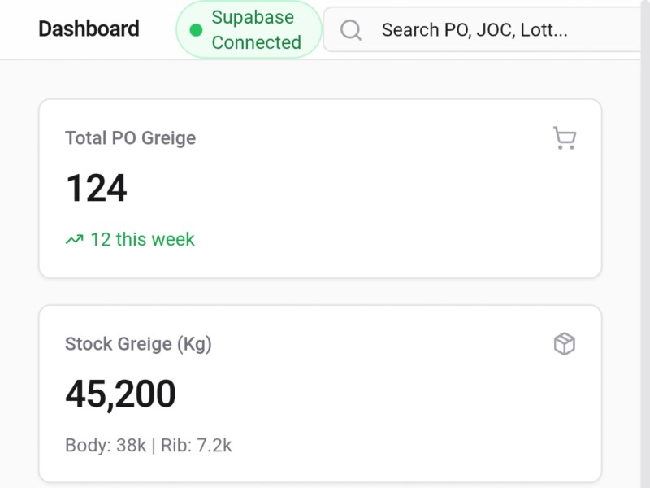The height and width of the screenshot is (488, 650).
Task: Click the green trending-up arrow icon
Action: 75,240
